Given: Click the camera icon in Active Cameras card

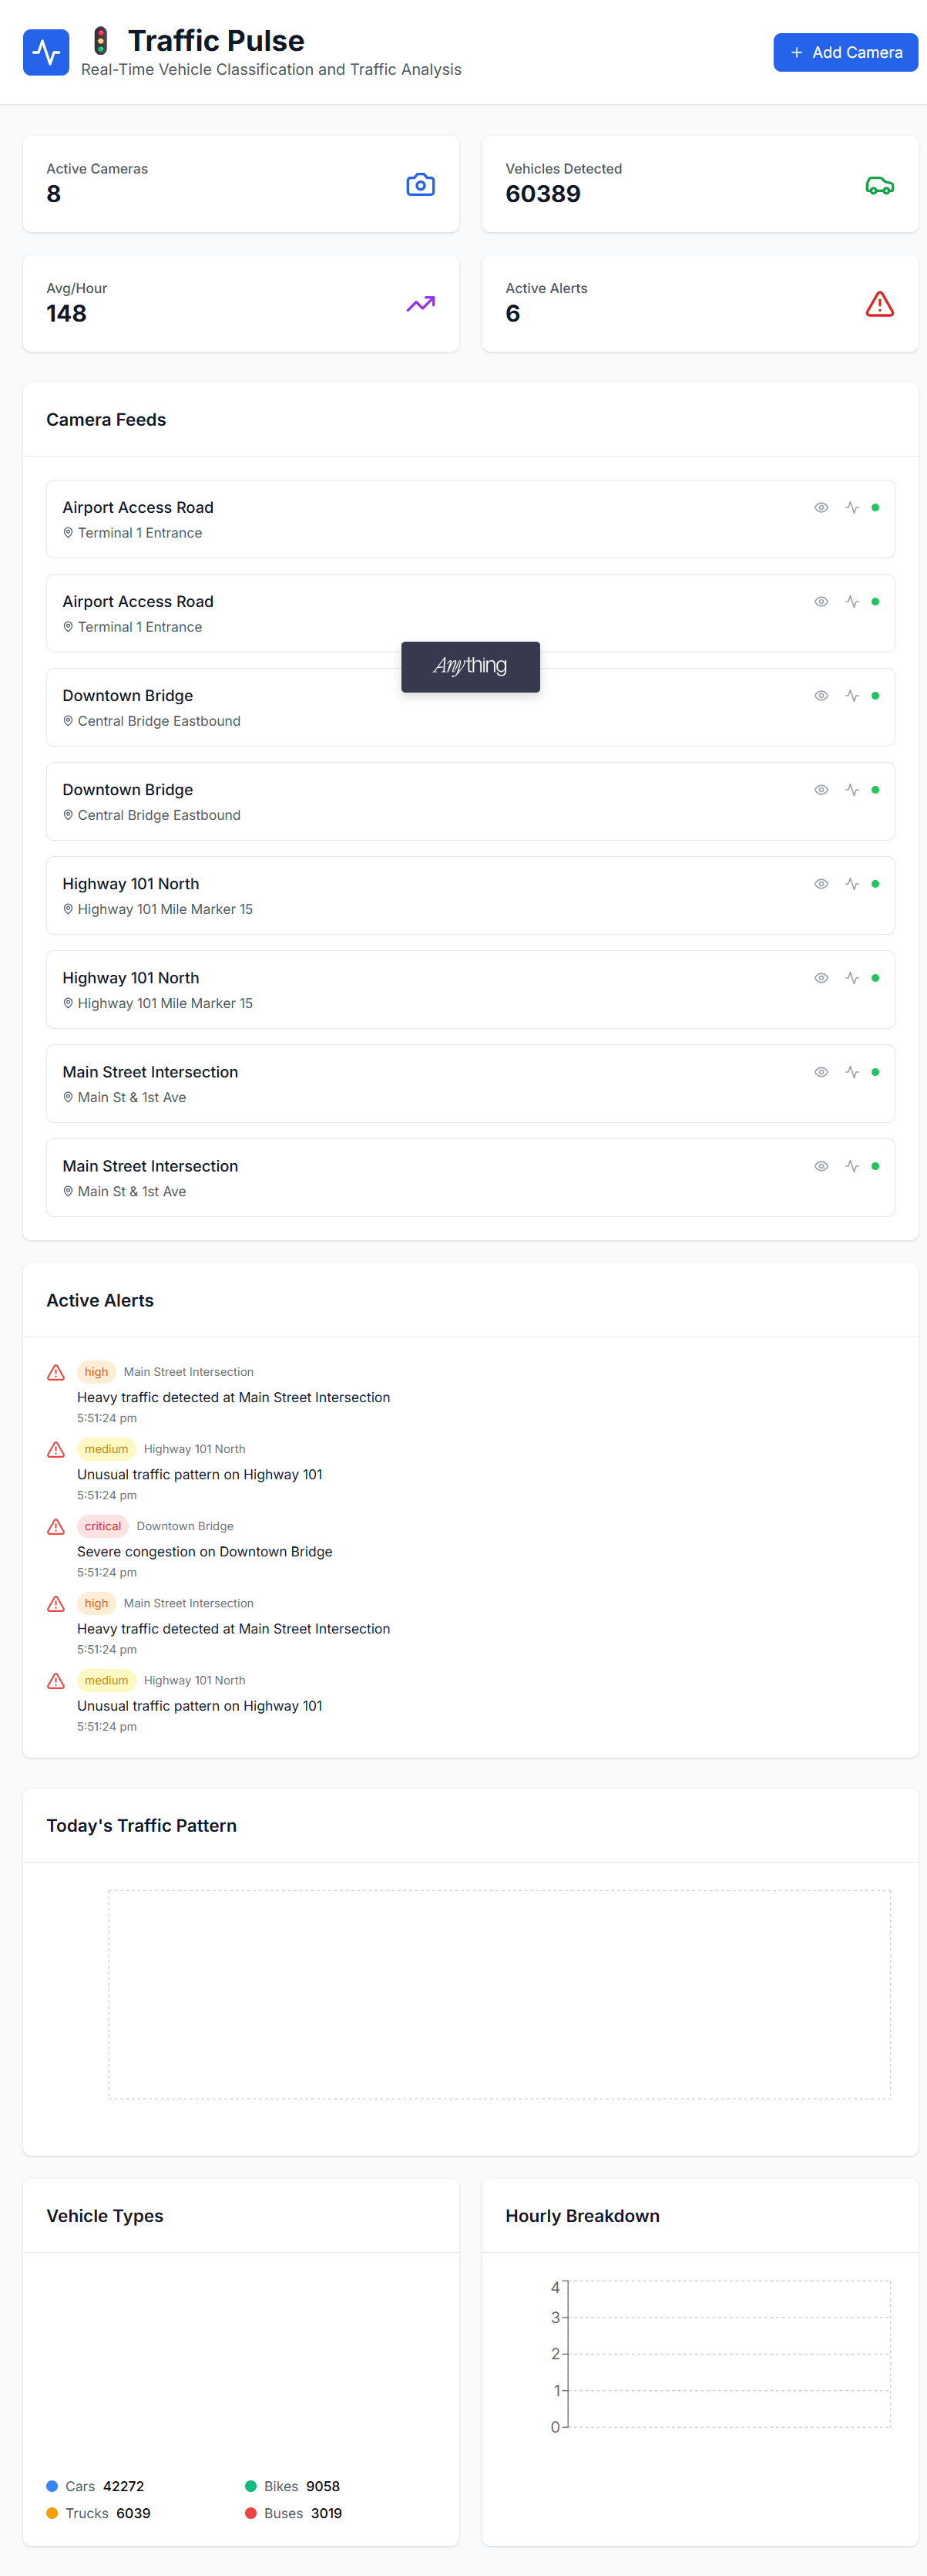Looking at the screenshot, I should pyautogui.click(x=421, y=185).
